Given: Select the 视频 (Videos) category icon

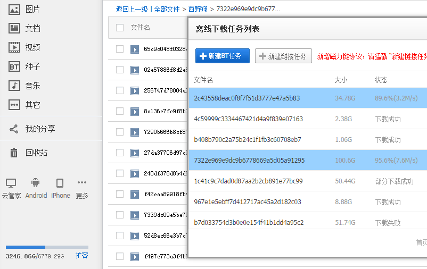Looking at the screenshot, I should pyautogui.click(x=14, y=47).
